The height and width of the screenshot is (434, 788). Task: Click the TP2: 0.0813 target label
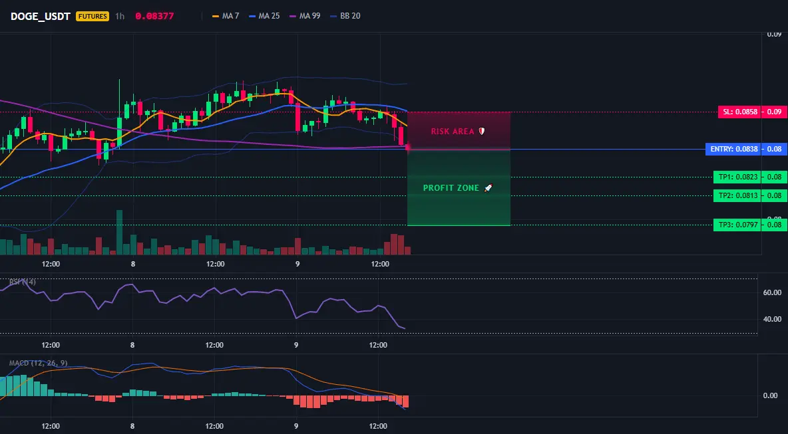(x=737, y=195)
